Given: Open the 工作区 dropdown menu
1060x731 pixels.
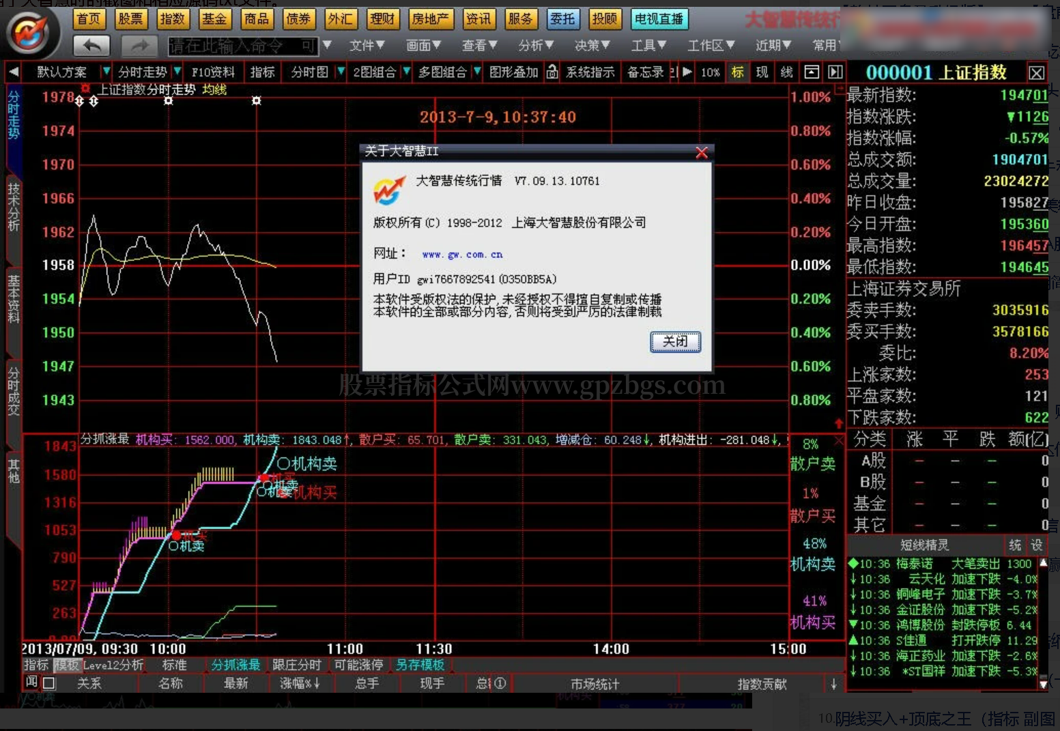Looking at the screenshot, I should (x=711, y=45).
